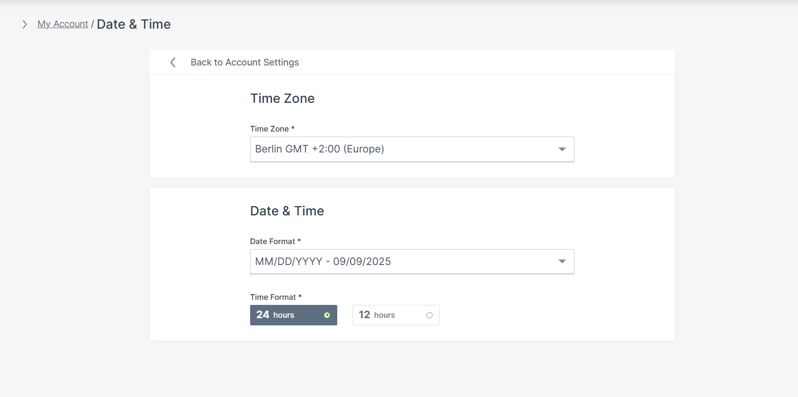Click the back arrow icon
Viewport: 798px width, 397px height.
[173, 62]
